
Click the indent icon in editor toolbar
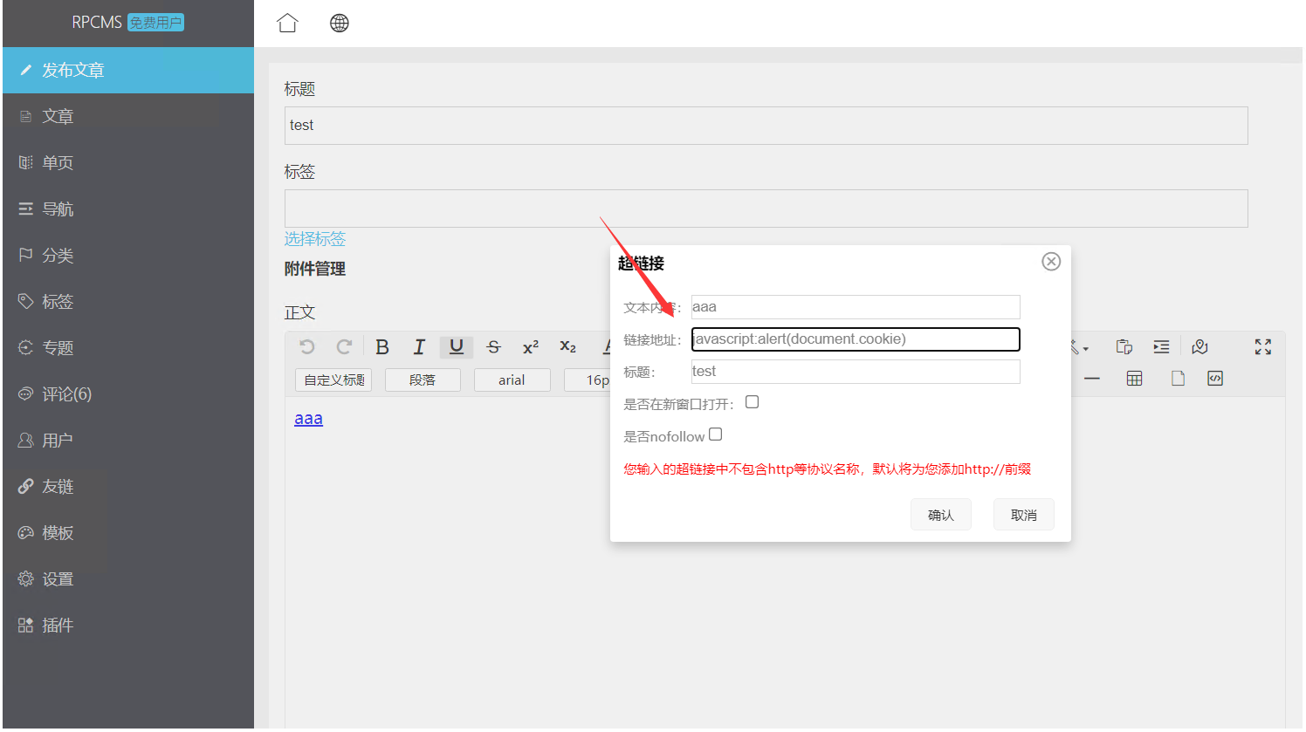pyautogui.click(x=1161, y=347)
